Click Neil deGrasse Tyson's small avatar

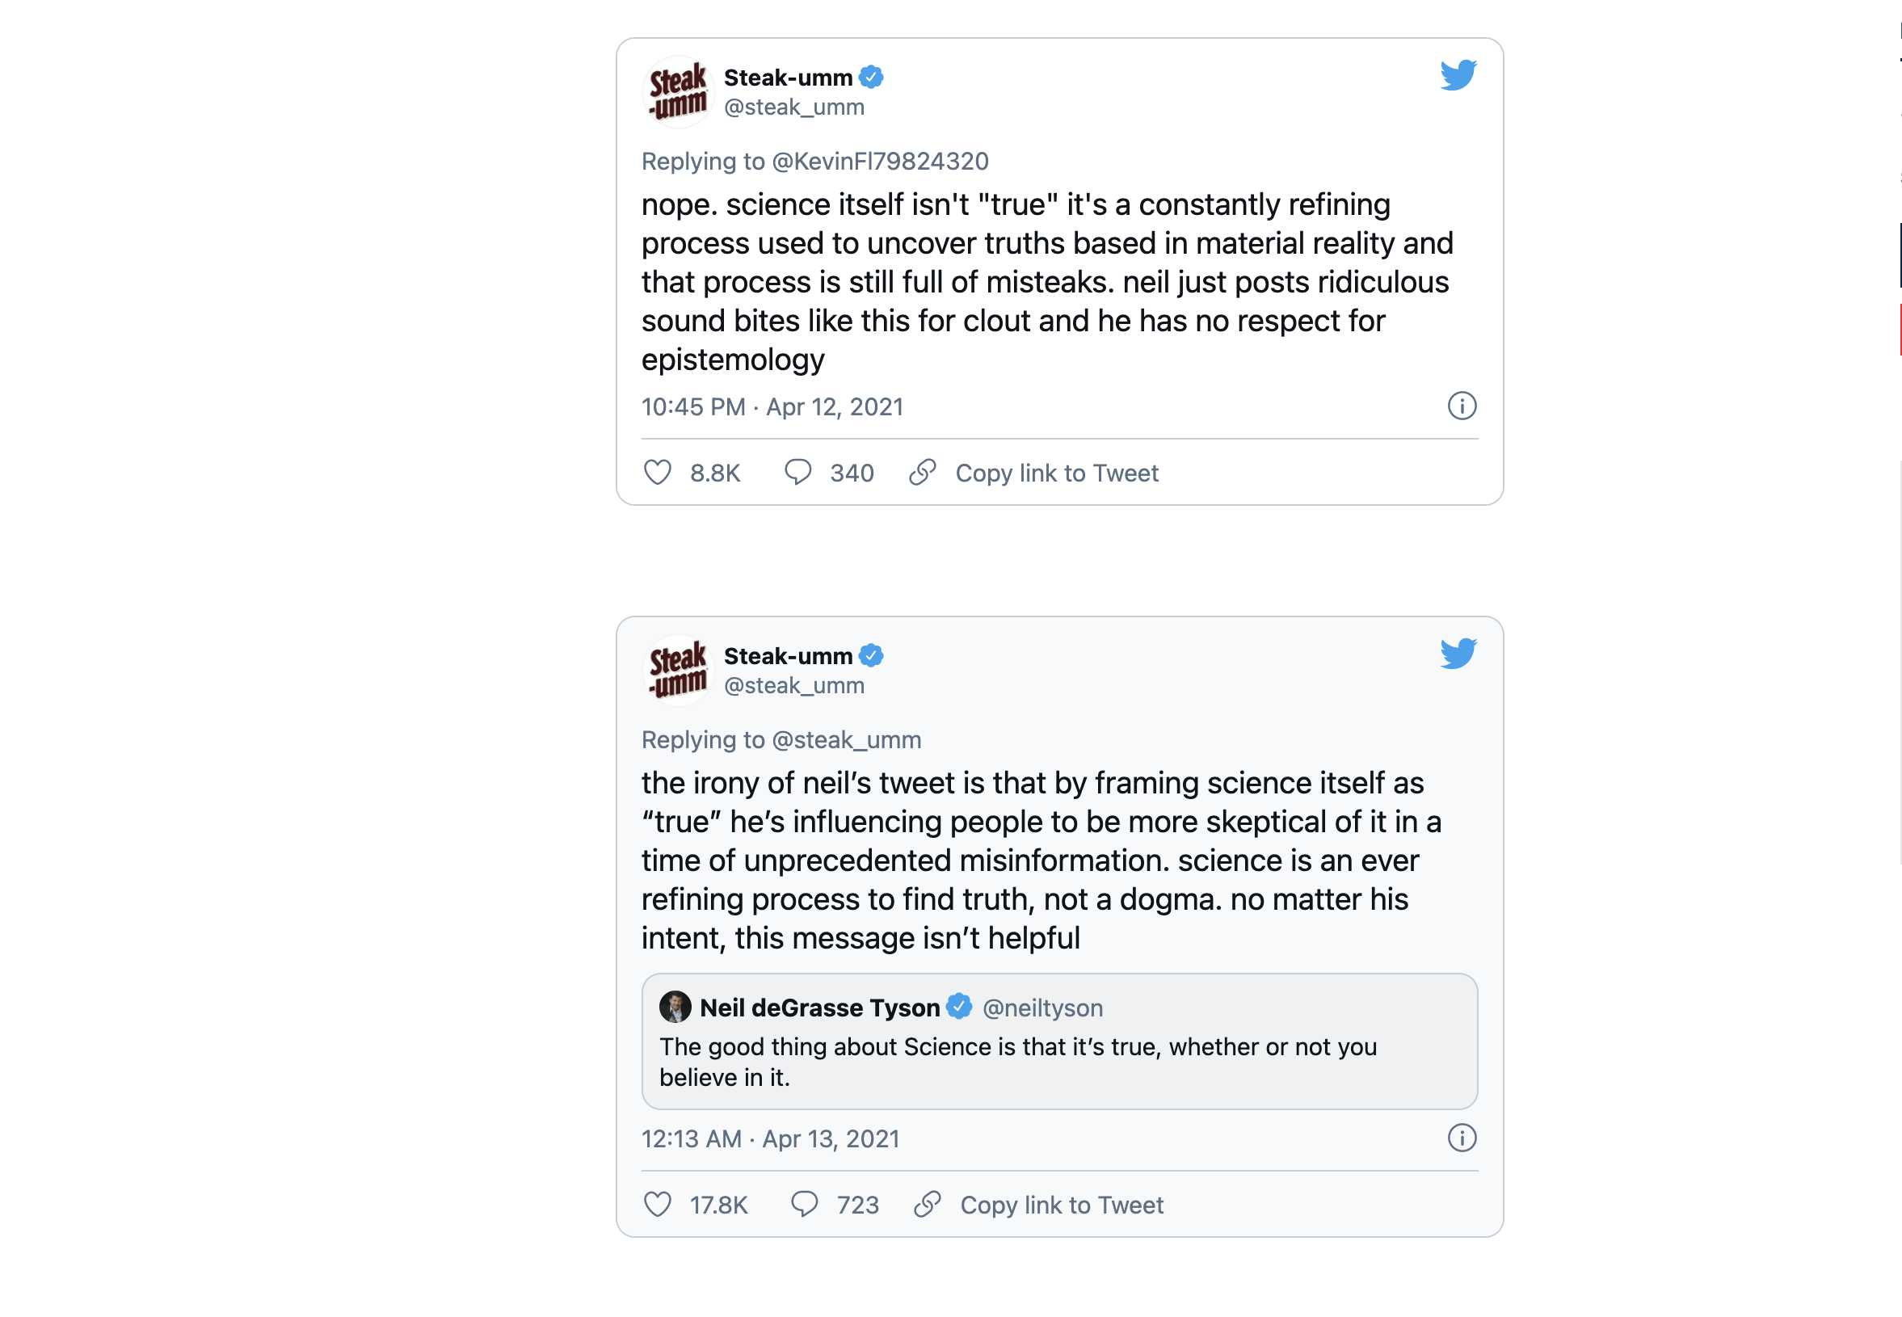(675, 1007)
